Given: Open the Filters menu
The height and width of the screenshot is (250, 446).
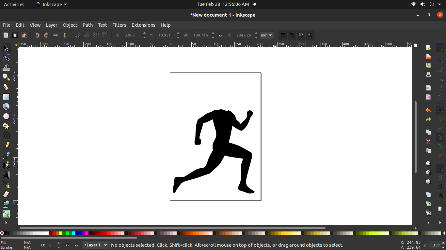Looking at the screenshot, I should (x=119, y=25).
